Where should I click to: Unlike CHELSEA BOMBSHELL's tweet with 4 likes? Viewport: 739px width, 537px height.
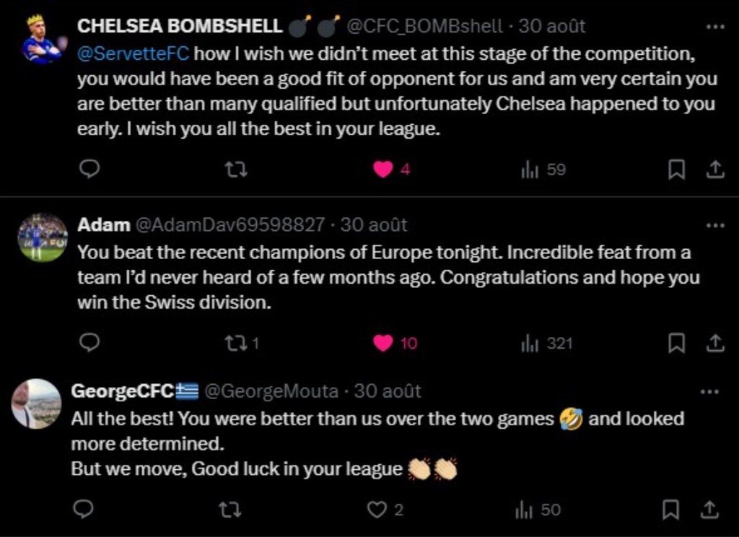point(383,170)
